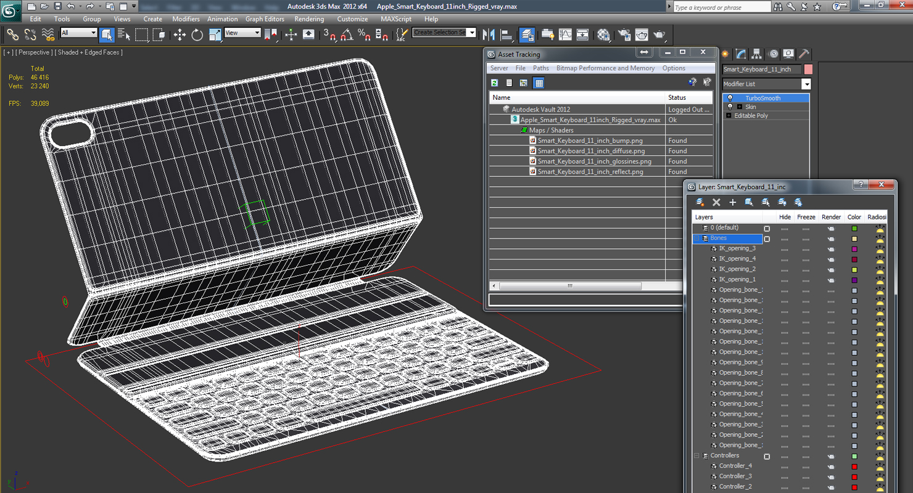Activate the Select Object tool
The height and width of the screenshot is (493, 913).
click(107, 35)
